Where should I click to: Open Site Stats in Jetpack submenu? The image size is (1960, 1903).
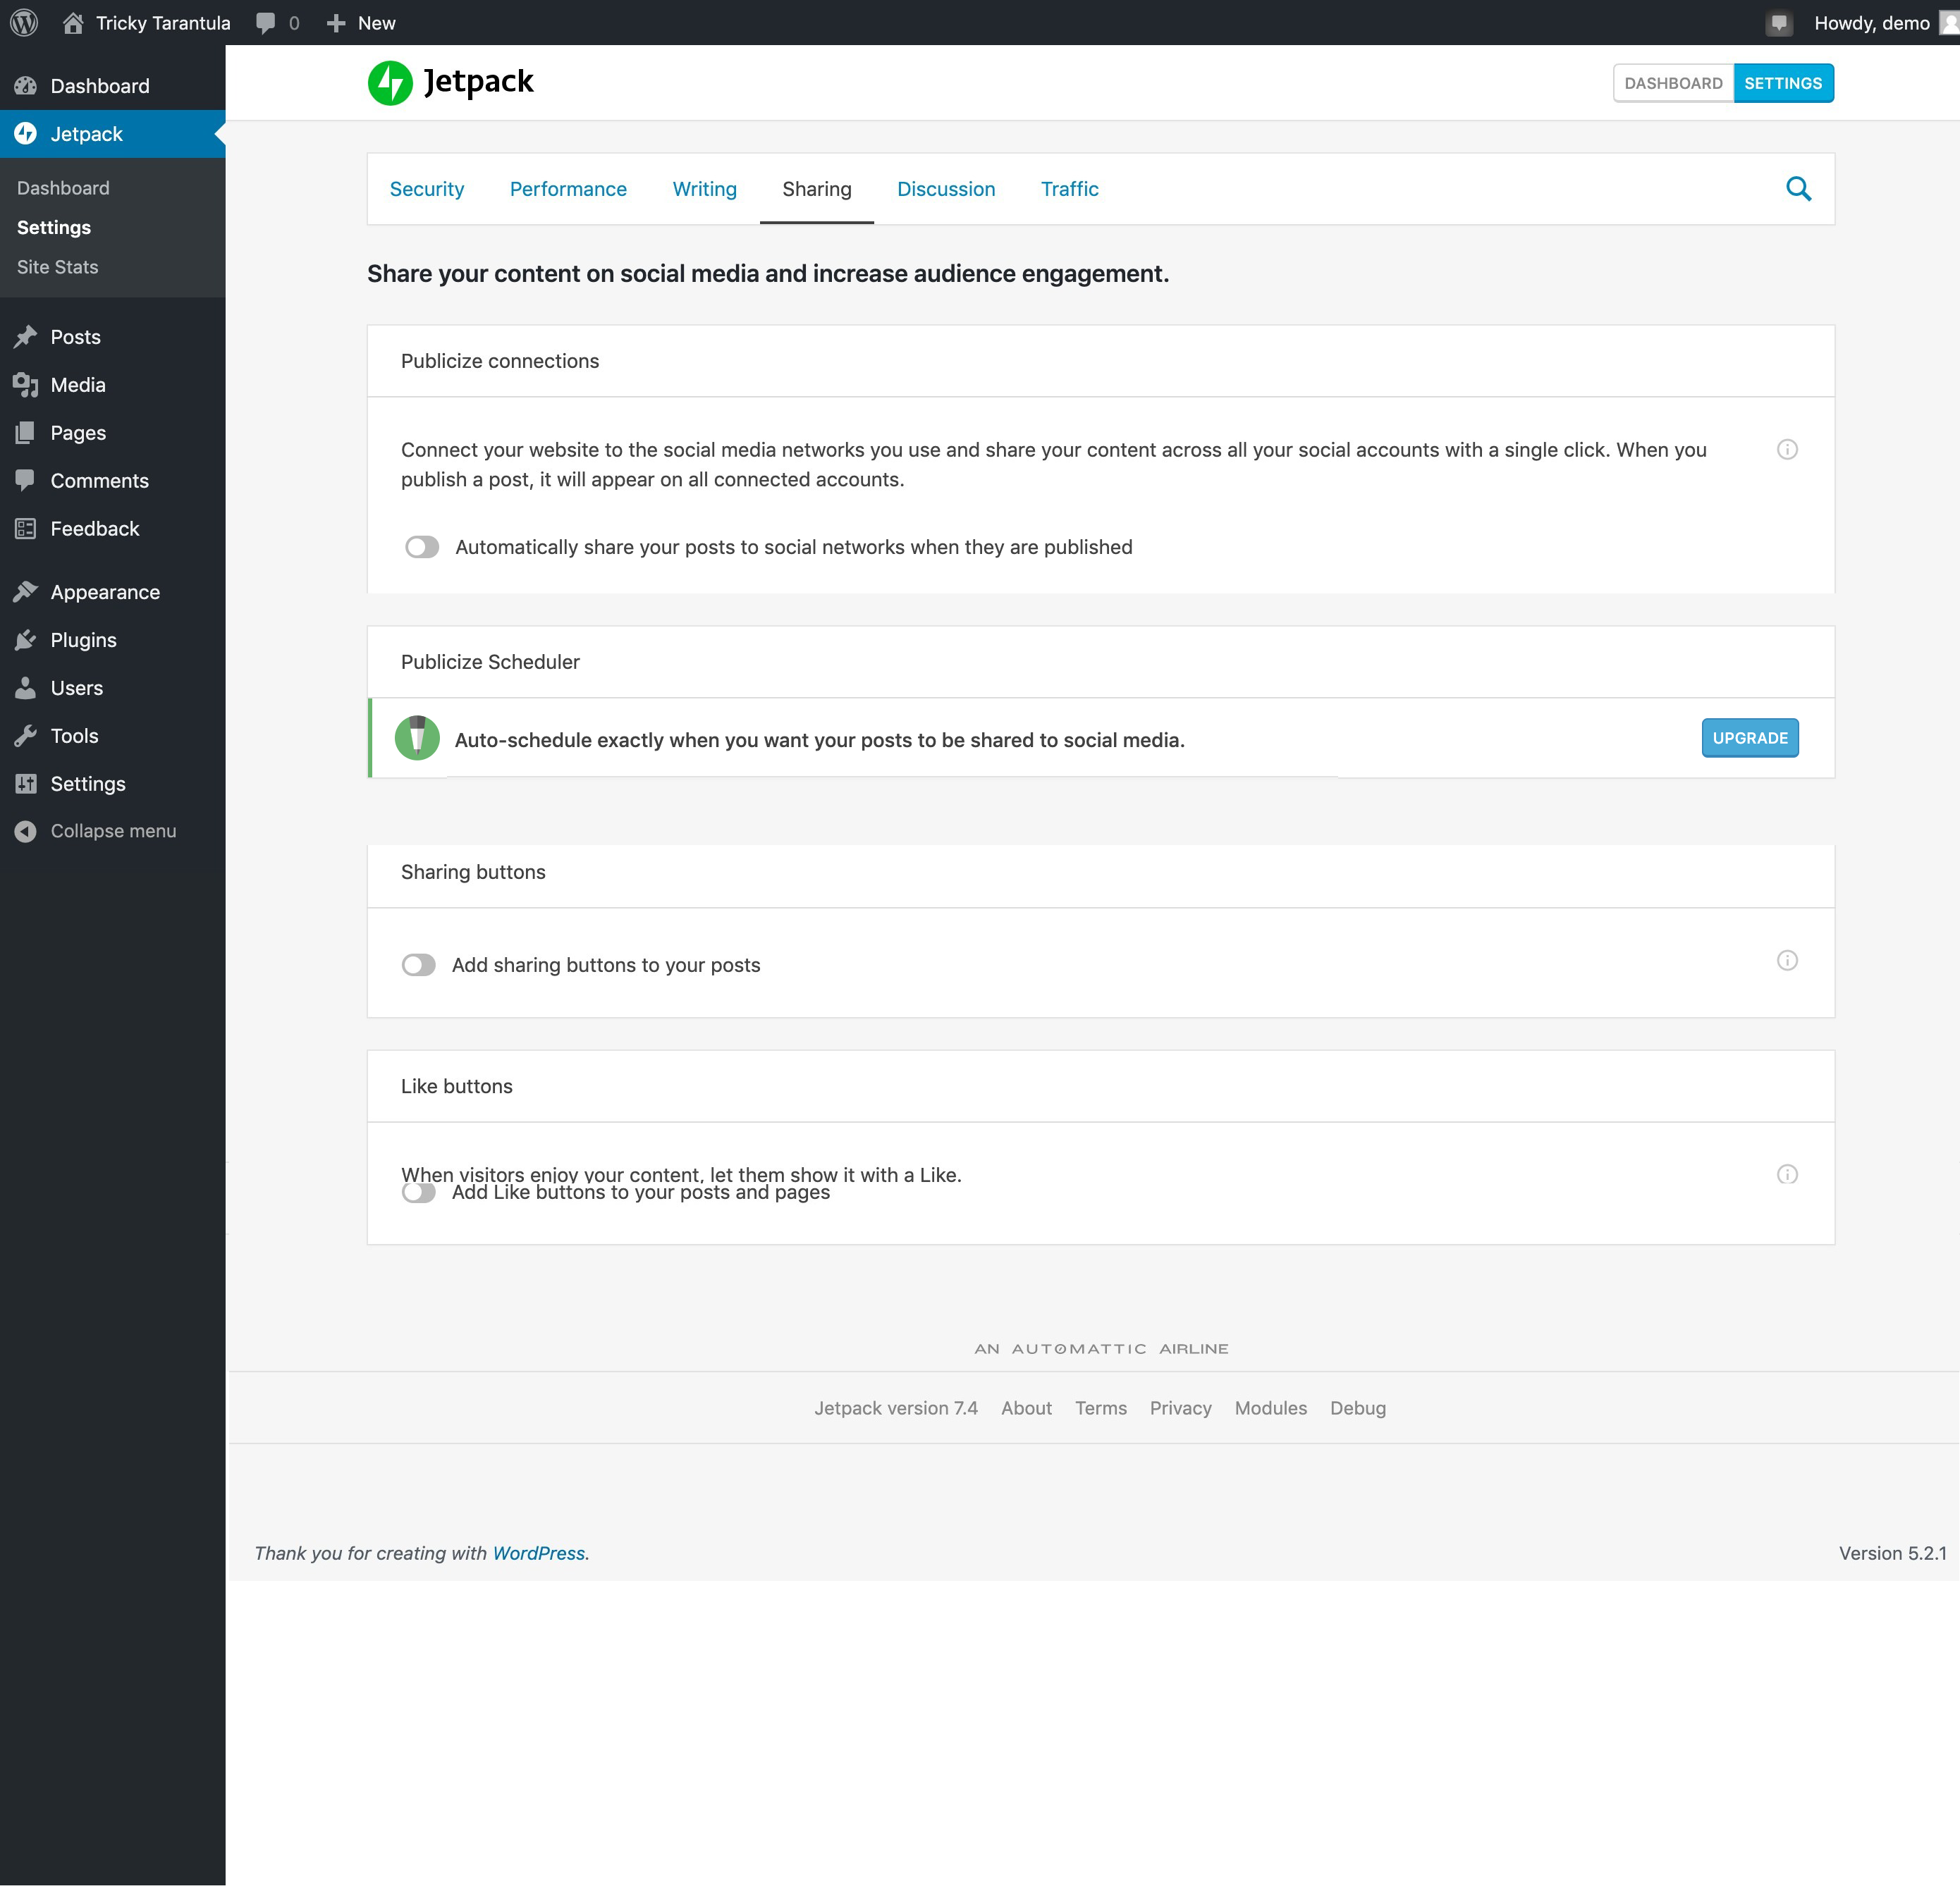pyautogui.click(x=57, y=267)
